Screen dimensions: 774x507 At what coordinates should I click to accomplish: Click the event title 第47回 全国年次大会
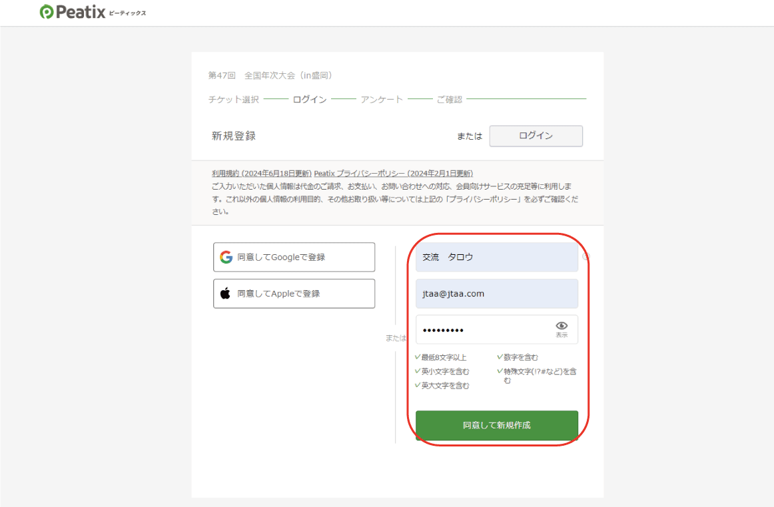tap(270, 75)
